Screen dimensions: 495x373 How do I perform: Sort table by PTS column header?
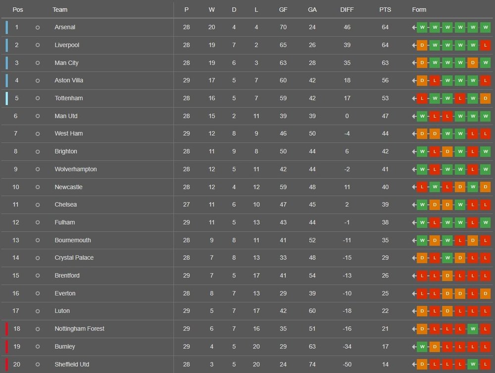pyautogui.click(x=385, y=10)
